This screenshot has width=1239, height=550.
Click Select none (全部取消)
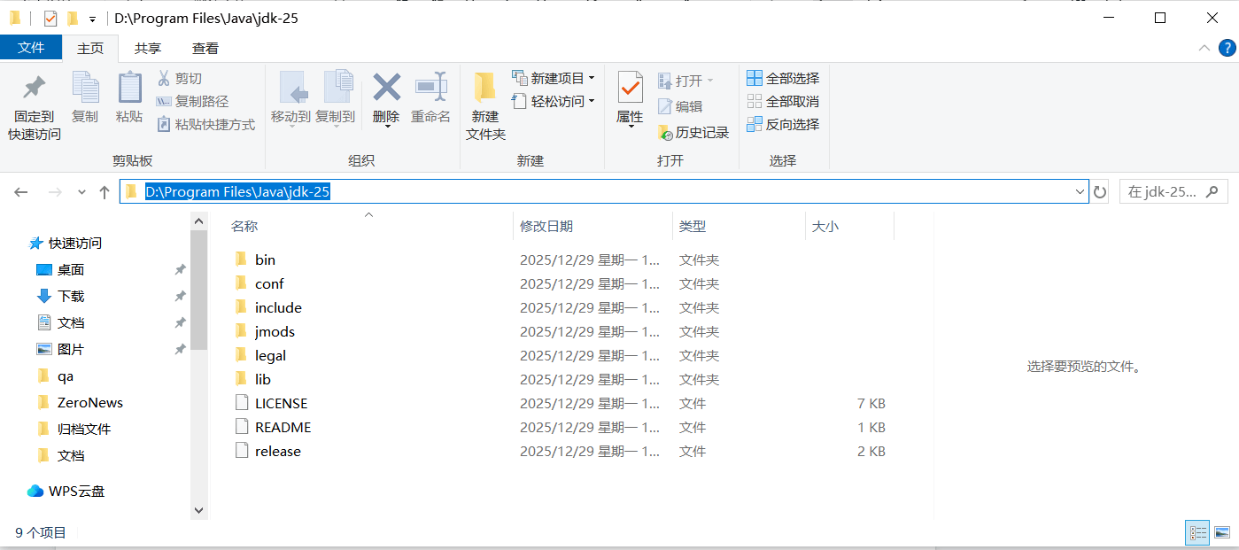(783, 101)
